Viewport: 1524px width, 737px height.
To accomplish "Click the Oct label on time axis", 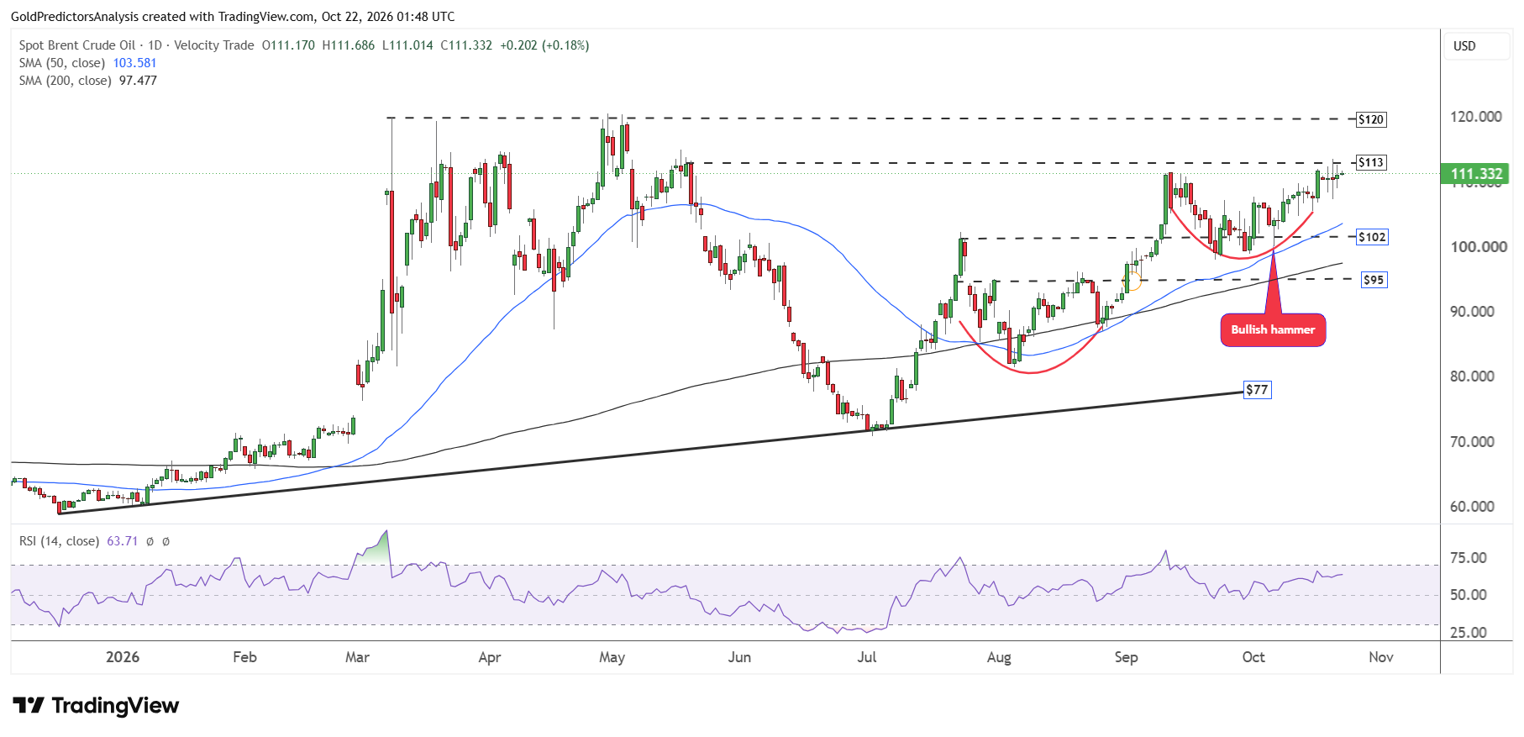I will (x=1253, y=657).
